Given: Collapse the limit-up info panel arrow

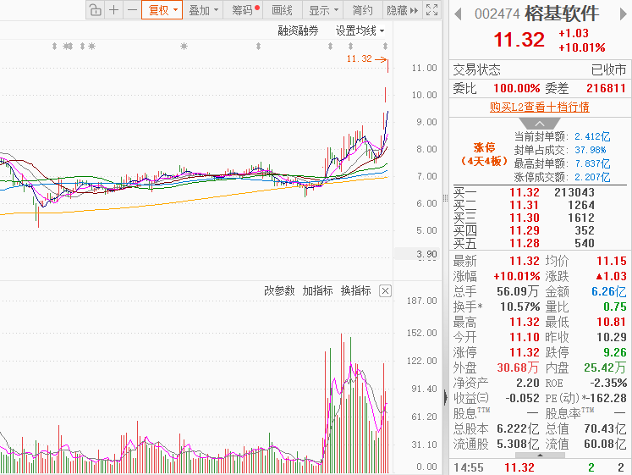Looking at the screenshot, I should pos(540,124).
